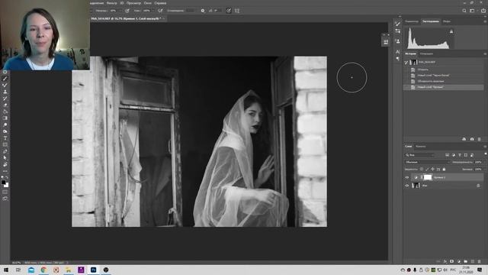Open the Фильтр menu
The width and height of the screenshot is (488, 275).
(112, 3)
